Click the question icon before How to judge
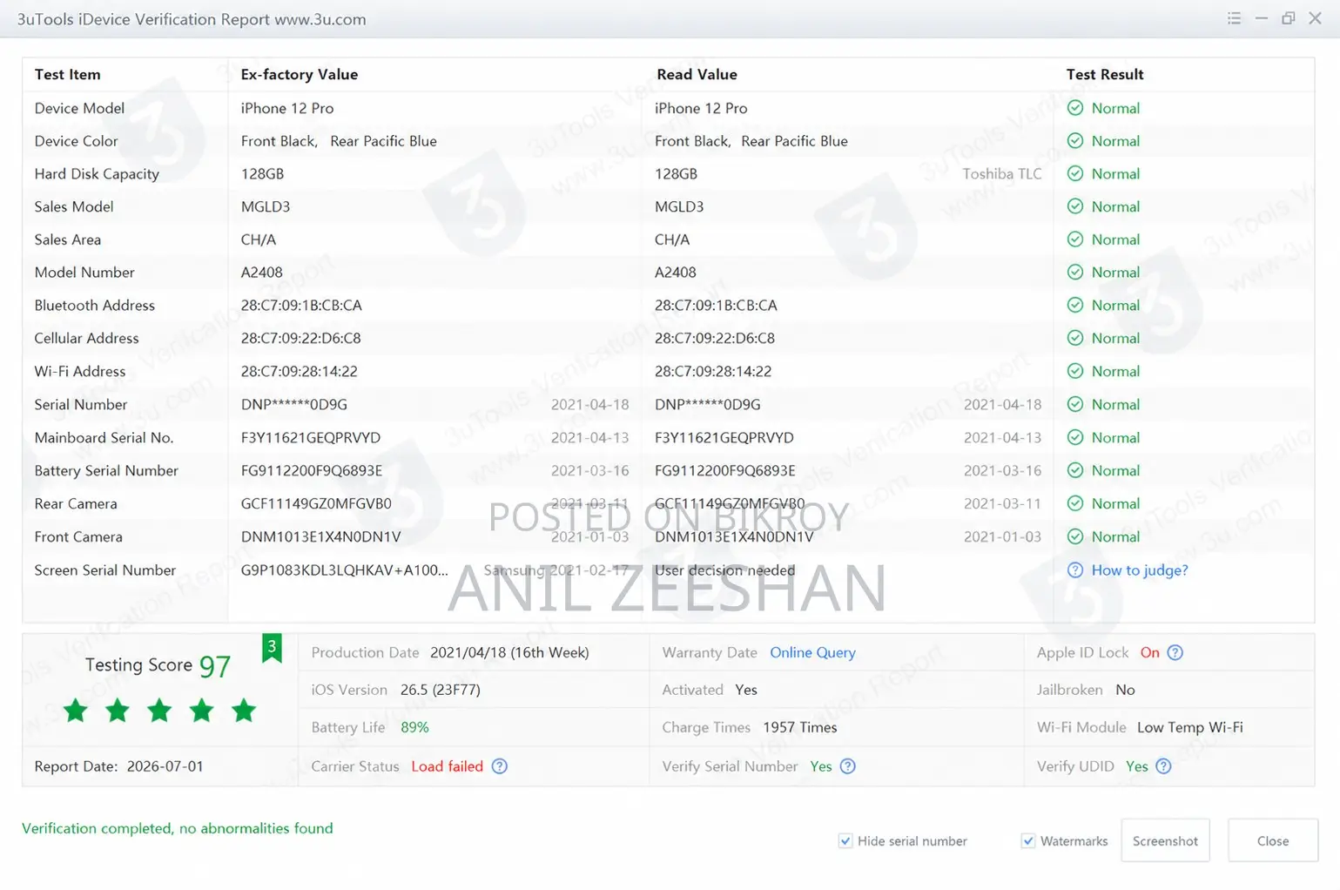This screenshot has width=1340, height=890. pyautogui.click(x=1075, y=570)
